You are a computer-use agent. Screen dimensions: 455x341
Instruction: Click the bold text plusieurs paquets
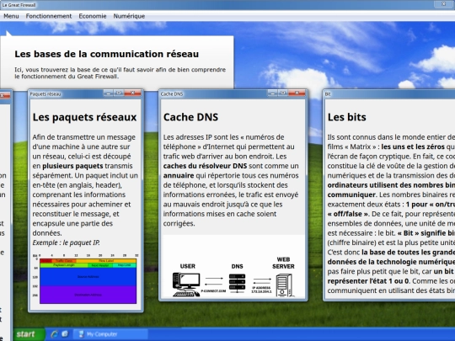coord(72,166)
